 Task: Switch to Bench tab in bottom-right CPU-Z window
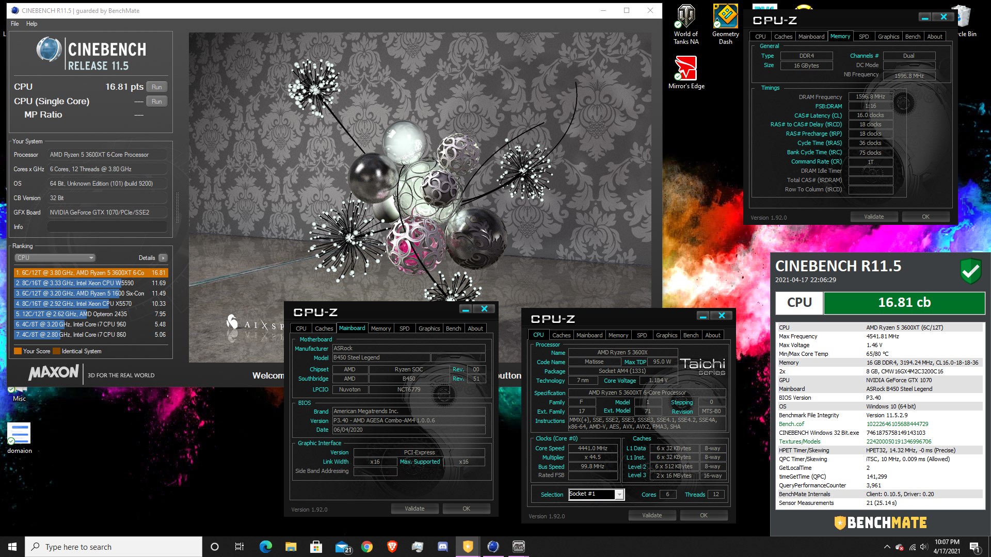691,335
